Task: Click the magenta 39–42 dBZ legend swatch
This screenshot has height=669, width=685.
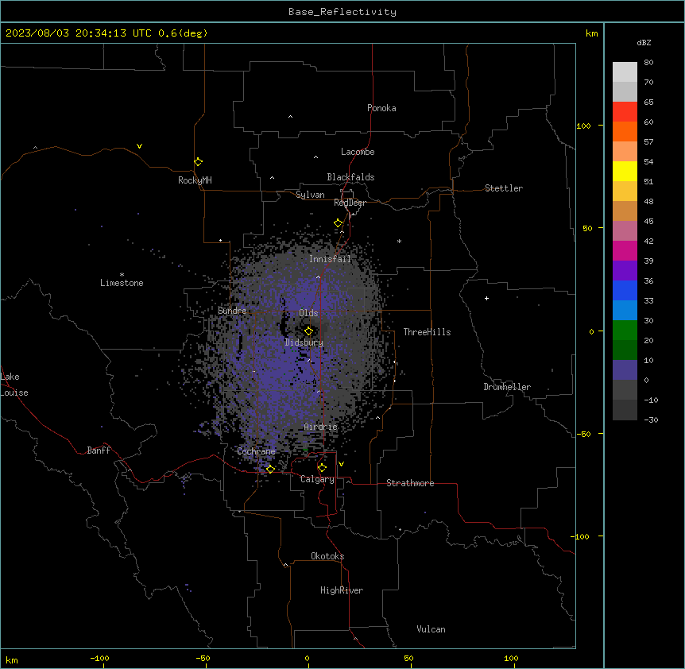Action: (625, 250)
